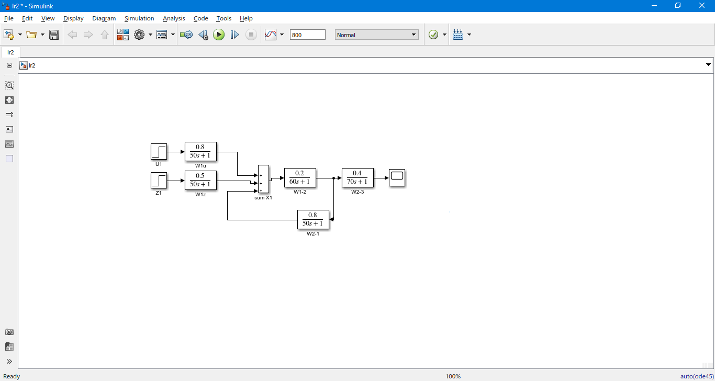Run the simulation with the green play button
Image resolution: width=715 pixels, height=381 pixels.
(x=219, y=35)
